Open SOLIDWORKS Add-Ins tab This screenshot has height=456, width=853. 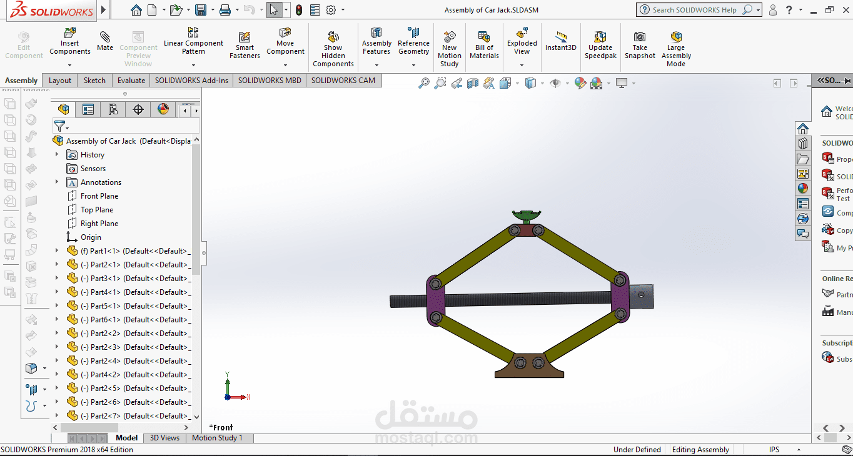191,80
